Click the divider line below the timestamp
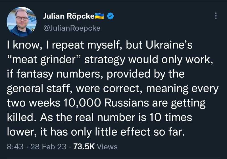Image resolution: width=227 pixels, height=159 pixels. point(114,158)
